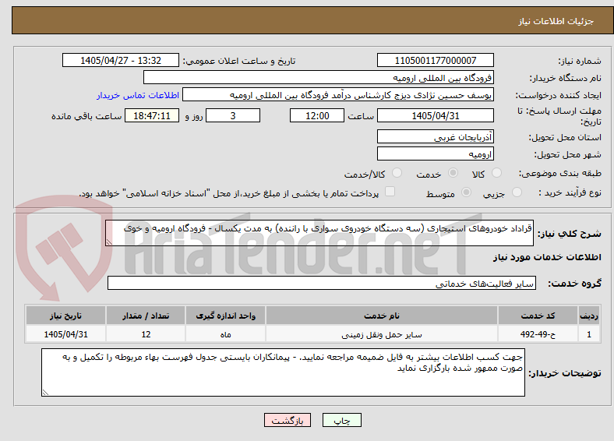This screenshot has width=614, height=441.
Task: Click the تعداد / مقدار column header
Action: [x=146, y=316]
